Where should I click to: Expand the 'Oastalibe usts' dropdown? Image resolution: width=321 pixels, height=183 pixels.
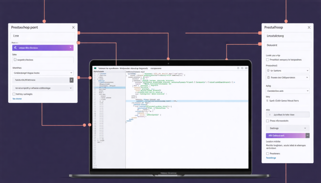[x=288, y=91]
